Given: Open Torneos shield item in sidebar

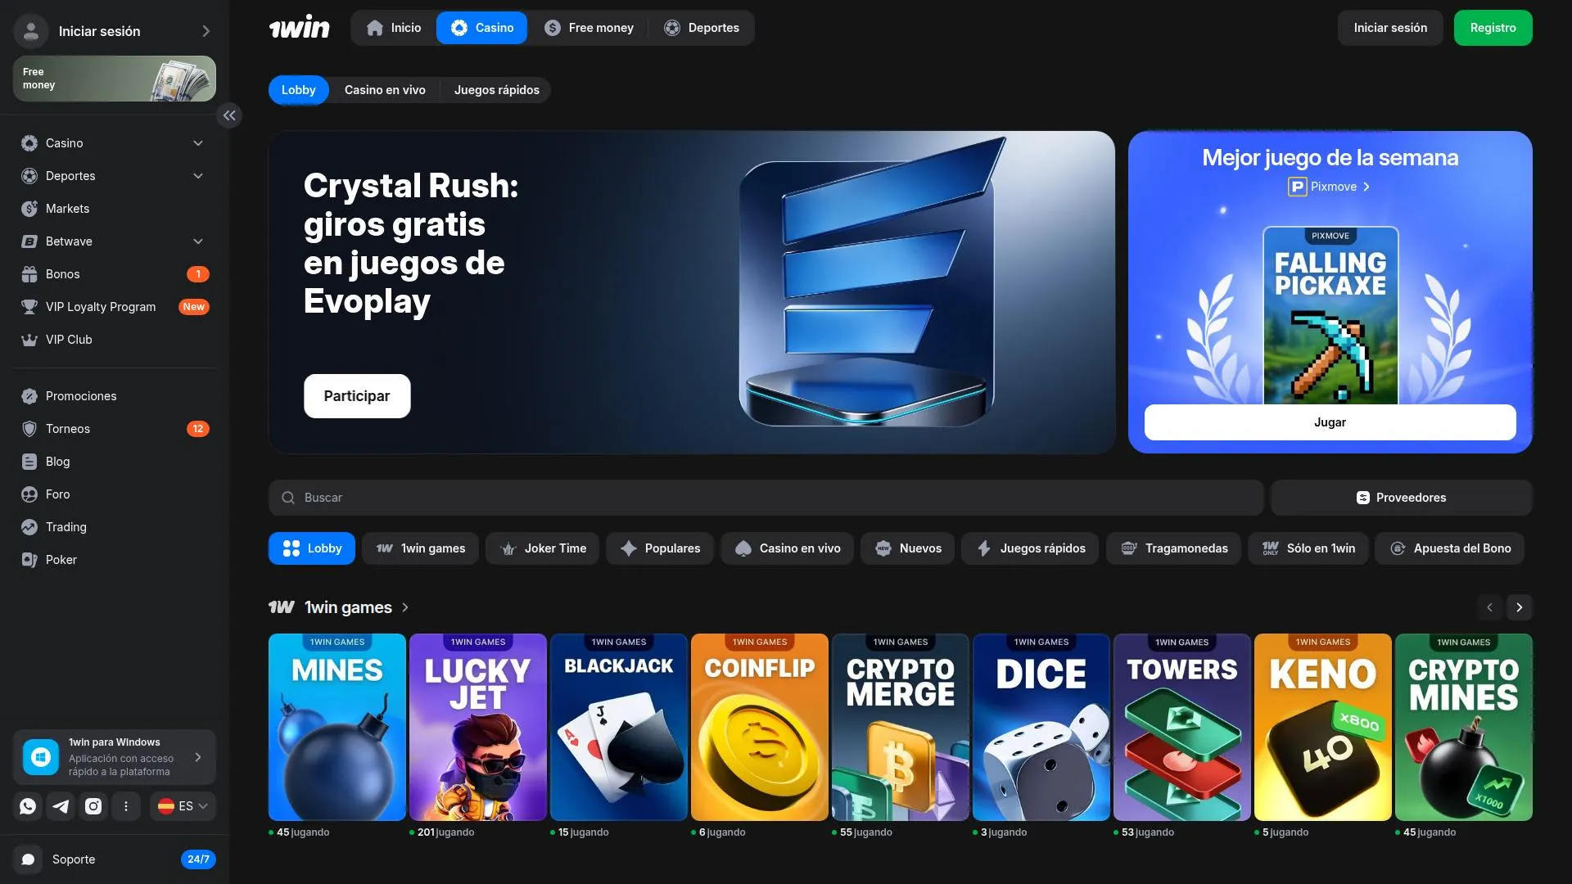Looking at the screenshot, I should coord(115,429).
